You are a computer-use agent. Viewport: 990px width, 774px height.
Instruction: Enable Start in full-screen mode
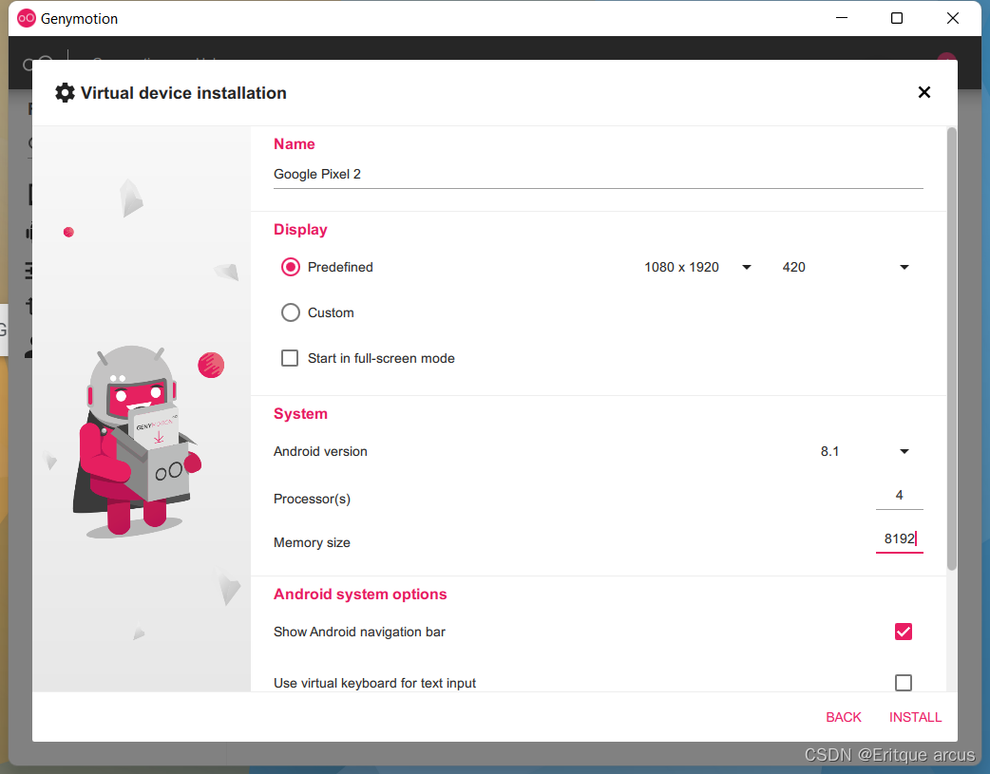point(290,358)
